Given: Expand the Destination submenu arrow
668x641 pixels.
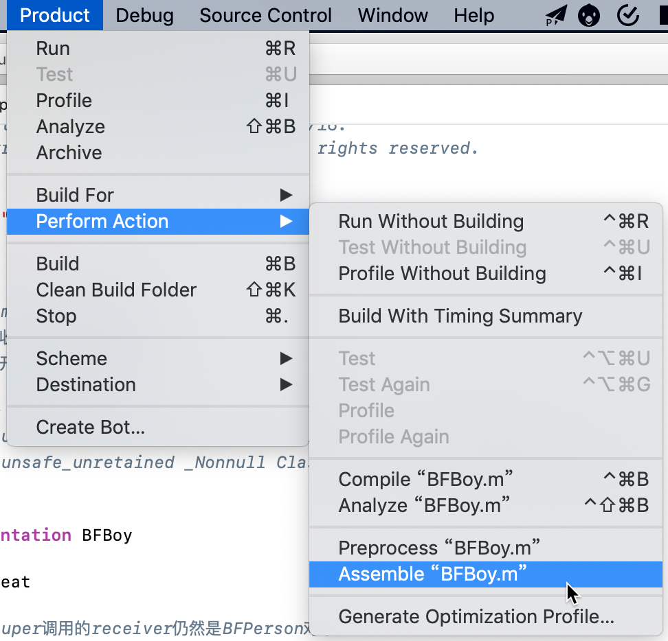Looking at the screenshot, I should 286,384.
